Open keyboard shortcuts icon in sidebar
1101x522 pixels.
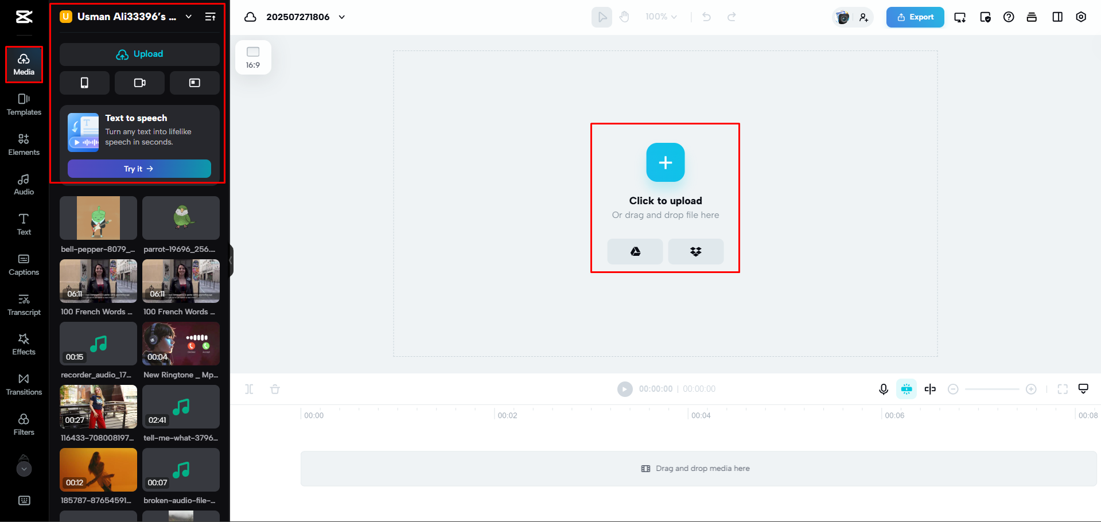click(x=24, y=501)
